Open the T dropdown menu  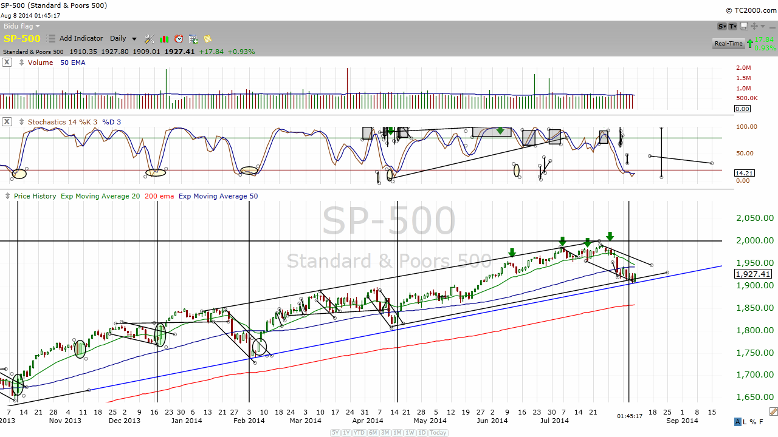click(x=733, y=26)
